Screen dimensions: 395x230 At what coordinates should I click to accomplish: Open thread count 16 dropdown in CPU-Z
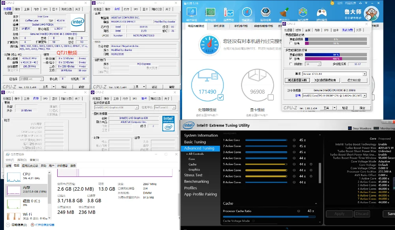tap(319, 64)
